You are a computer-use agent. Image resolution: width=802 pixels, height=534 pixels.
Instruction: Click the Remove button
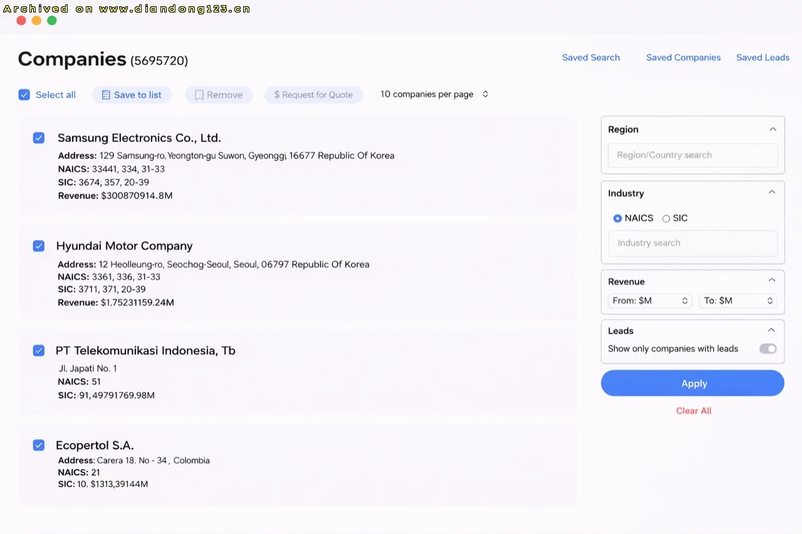[x=219, y=95]
